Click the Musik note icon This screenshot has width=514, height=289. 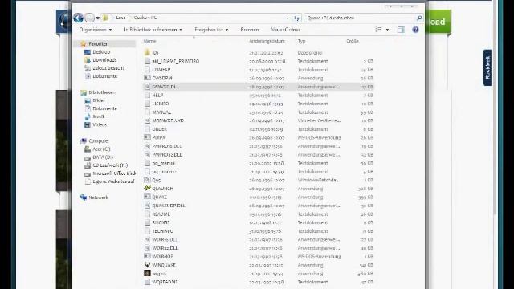[x=88, y=116]
